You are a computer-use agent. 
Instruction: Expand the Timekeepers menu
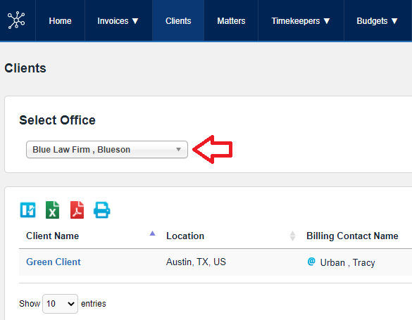click(x=301, y=20)
